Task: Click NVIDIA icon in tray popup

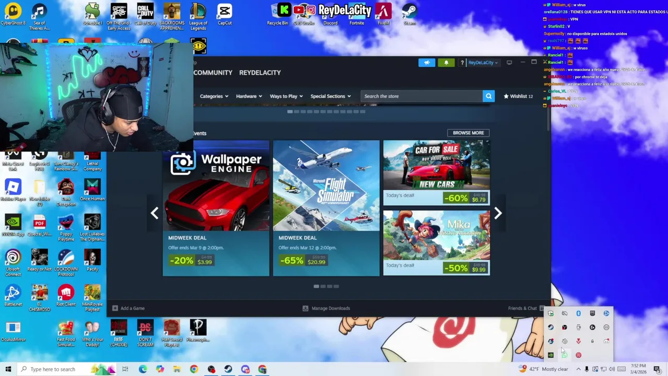Action: click(x=551, y=355)
